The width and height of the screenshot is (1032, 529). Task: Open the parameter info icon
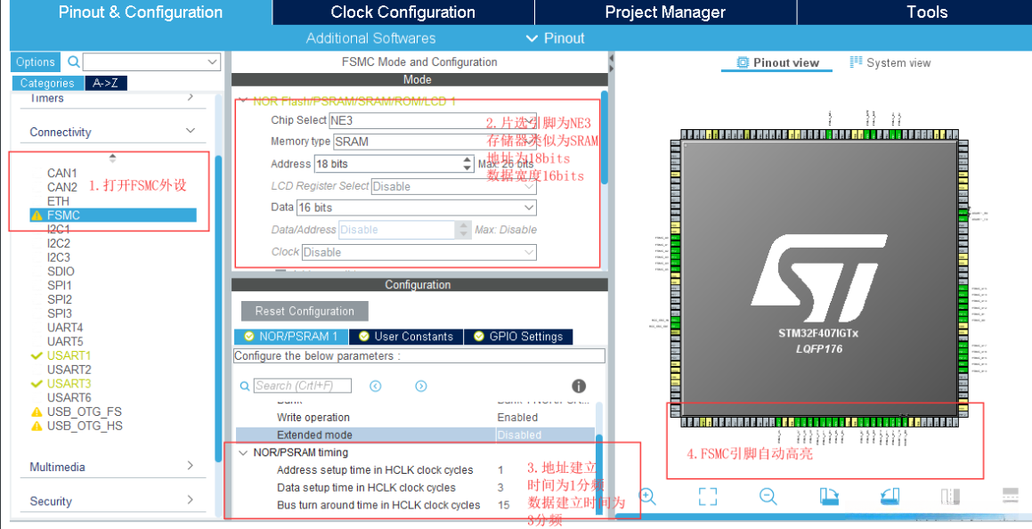tap(579, 387)
